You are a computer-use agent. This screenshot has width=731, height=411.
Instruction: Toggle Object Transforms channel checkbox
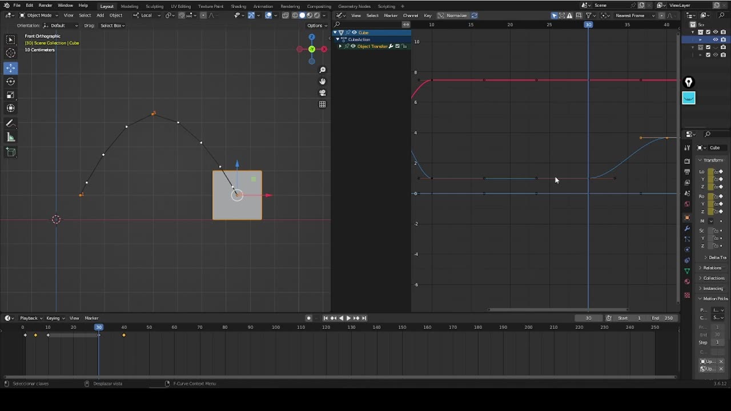(x=397, y=46)
